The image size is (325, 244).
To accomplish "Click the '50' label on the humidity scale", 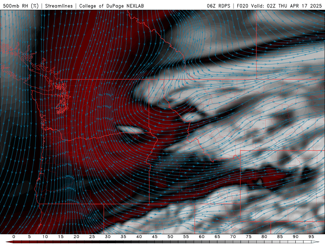I will point(170,237).
